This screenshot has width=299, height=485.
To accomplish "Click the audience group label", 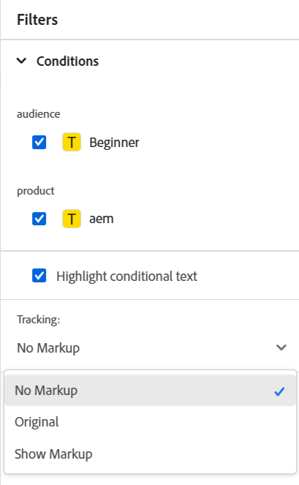I will click(38, 114).
